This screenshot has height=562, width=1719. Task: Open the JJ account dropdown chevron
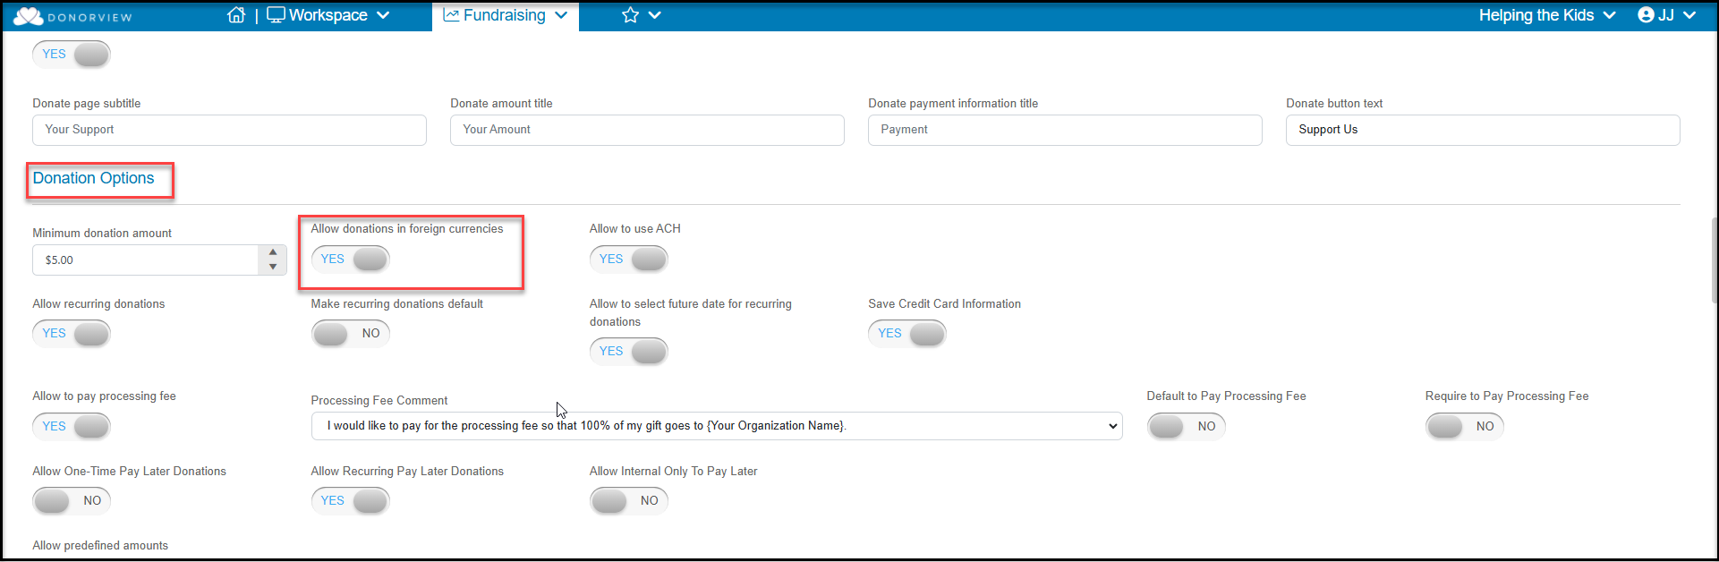[1689, 15]
